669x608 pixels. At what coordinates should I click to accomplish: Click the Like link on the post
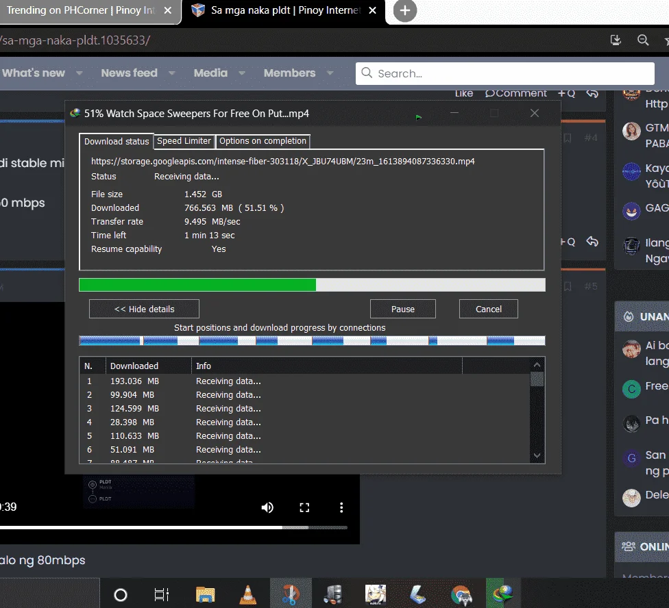click(x=464, y=93)
